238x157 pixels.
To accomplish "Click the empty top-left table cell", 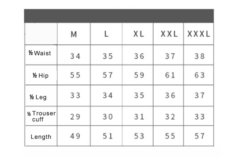I will [41, 34].
